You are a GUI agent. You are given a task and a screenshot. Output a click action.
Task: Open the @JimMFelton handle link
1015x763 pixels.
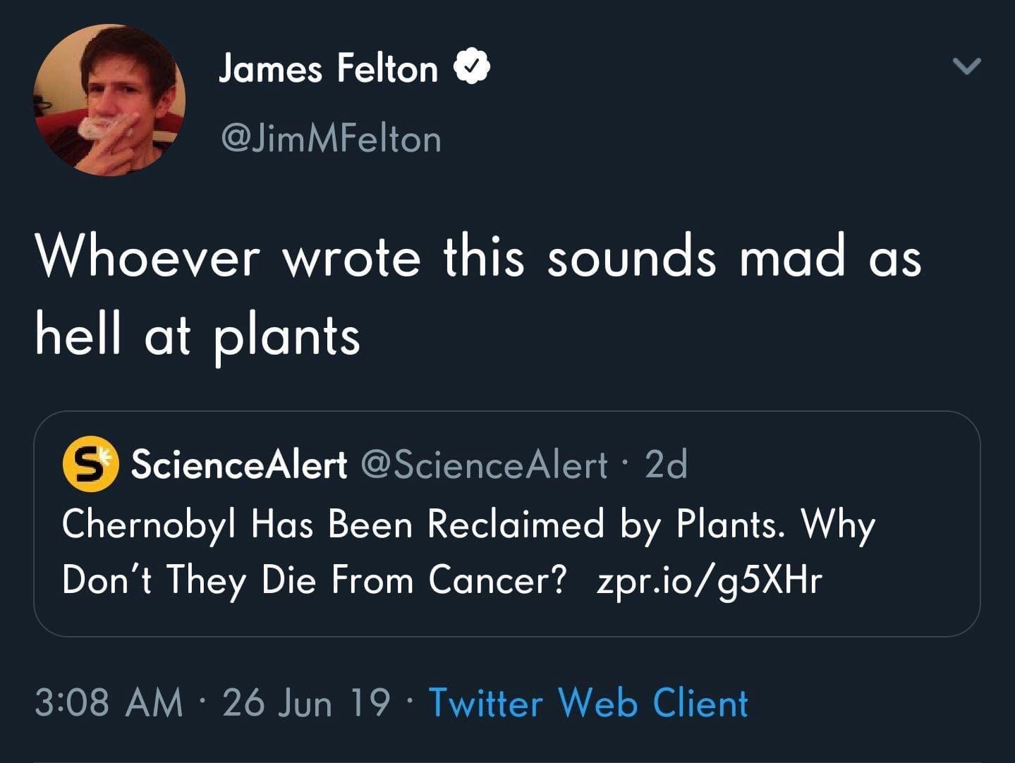[x=331, y=138]
